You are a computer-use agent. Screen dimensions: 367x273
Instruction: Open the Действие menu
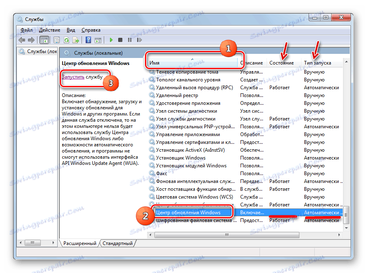pos(49,30)
